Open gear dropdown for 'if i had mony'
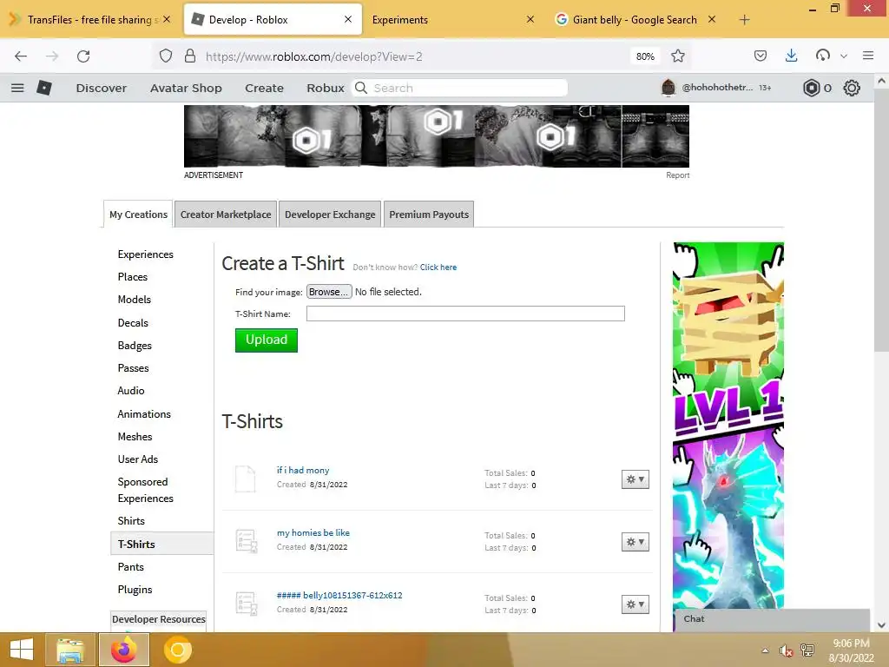Image resolution: width=889 pixels, height=667 pixels. [x=635, y=479]
